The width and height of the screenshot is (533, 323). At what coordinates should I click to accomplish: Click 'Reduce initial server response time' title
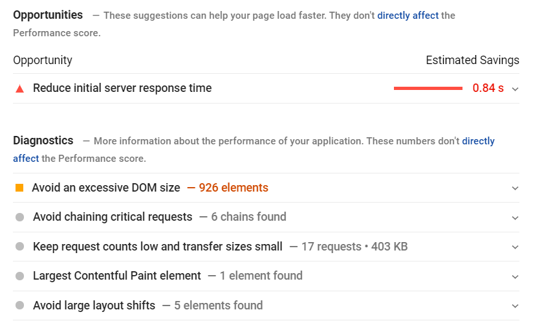122,88
